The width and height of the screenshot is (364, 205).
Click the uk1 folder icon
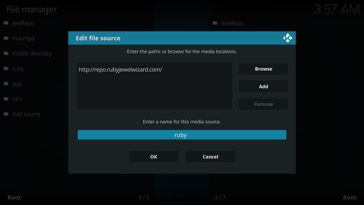coord(6,99)
